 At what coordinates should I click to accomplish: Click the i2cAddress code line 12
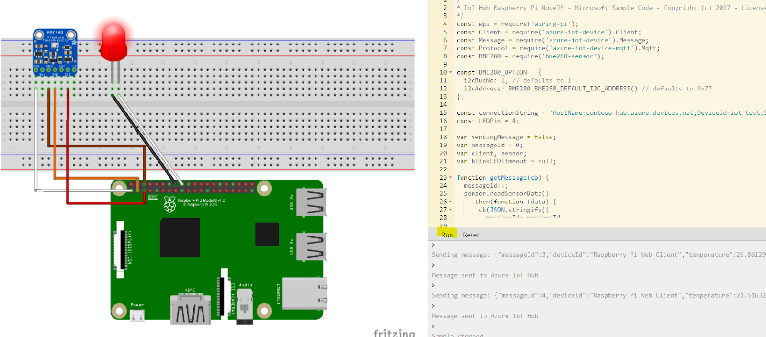587,89
